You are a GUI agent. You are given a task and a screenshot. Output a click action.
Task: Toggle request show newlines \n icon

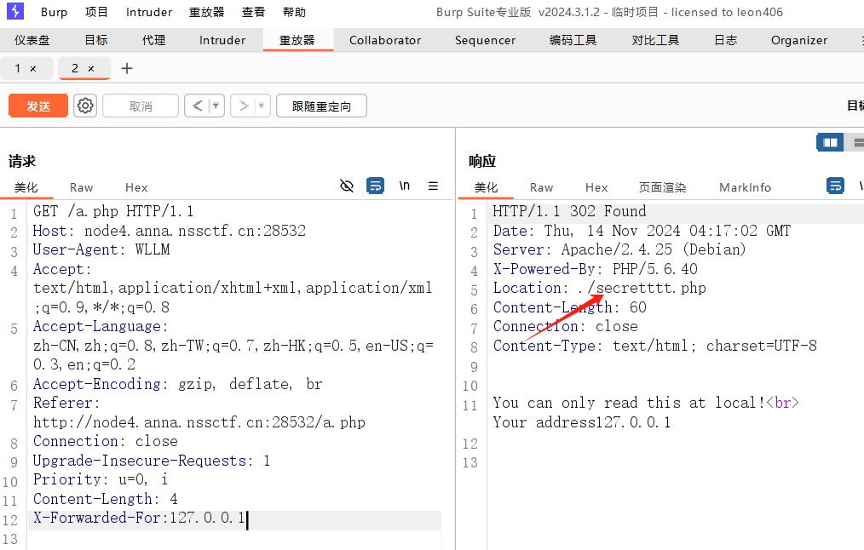tap(405, 186)
